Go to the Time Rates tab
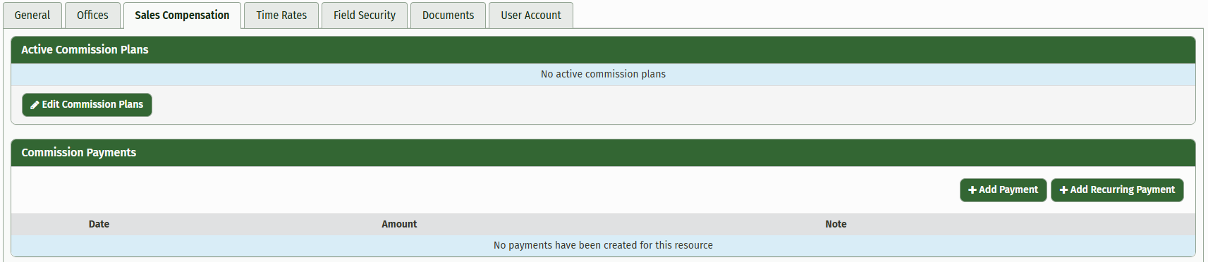Screen dimensions: 1208x262 [281, 15]
